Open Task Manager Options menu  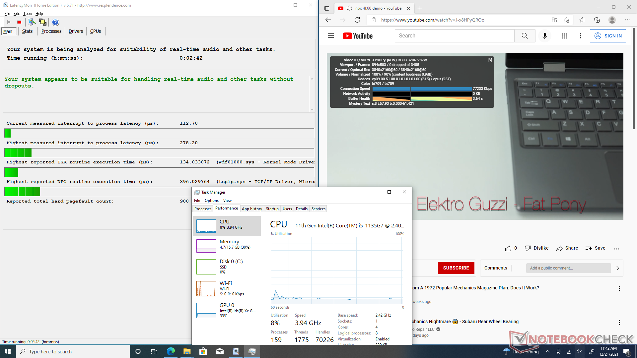tap(212, 201)
